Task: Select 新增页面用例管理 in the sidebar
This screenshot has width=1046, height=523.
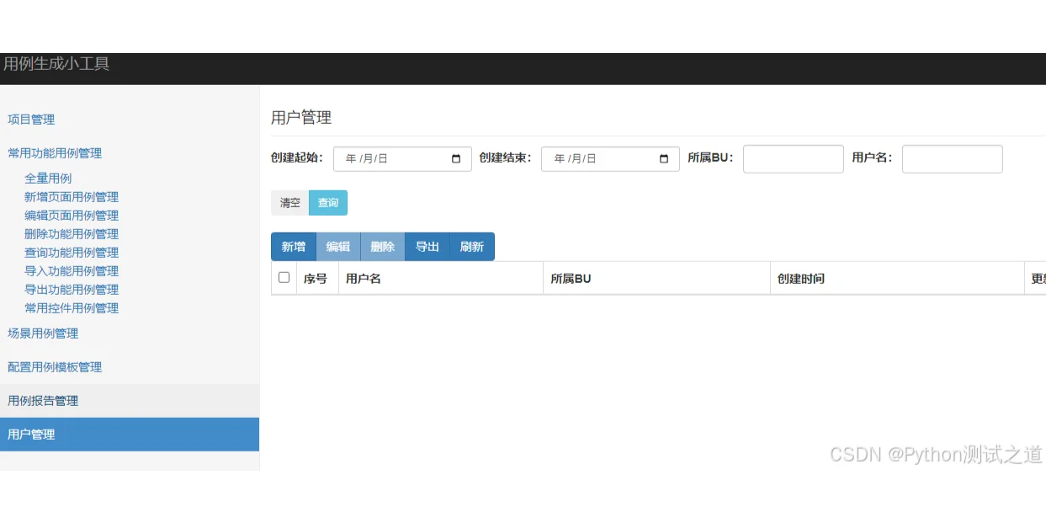Action: point(72,196)
